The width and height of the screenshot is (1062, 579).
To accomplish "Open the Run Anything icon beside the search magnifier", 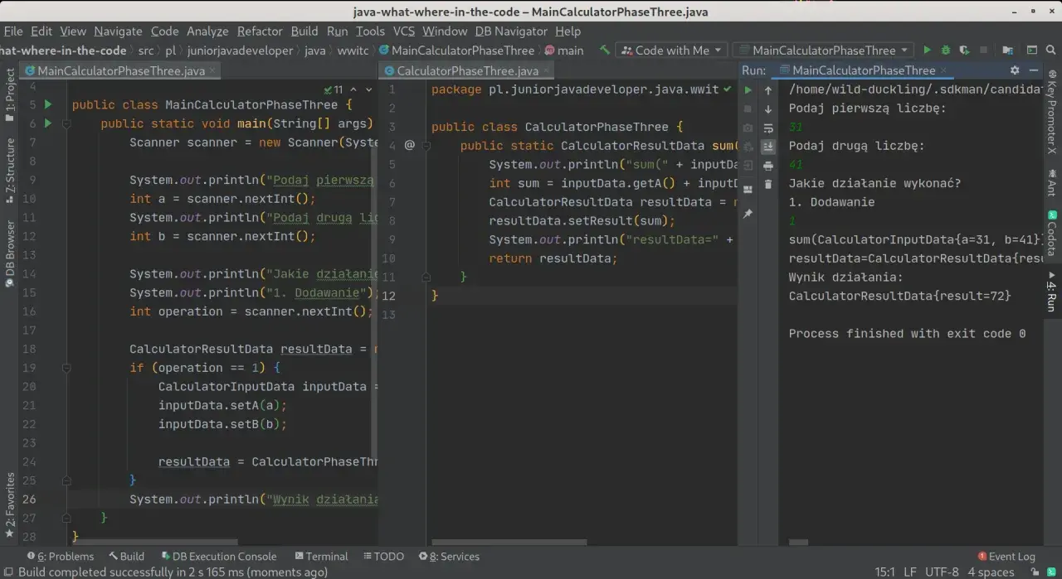I will coord(1032,50).
